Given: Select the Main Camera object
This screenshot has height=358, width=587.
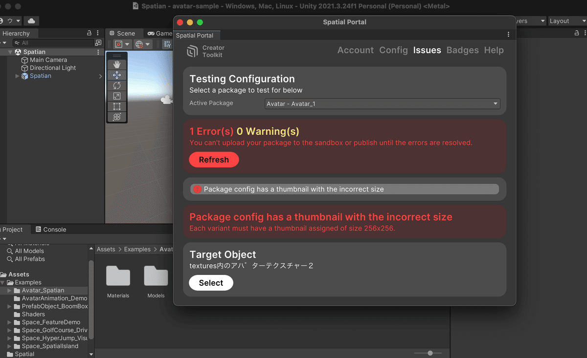Looking at the screenshot, I should 48,60.
